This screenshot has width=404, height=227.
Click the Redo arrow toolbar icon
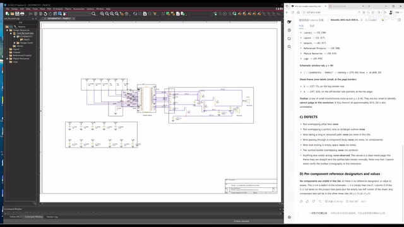[x=50, y=14]
